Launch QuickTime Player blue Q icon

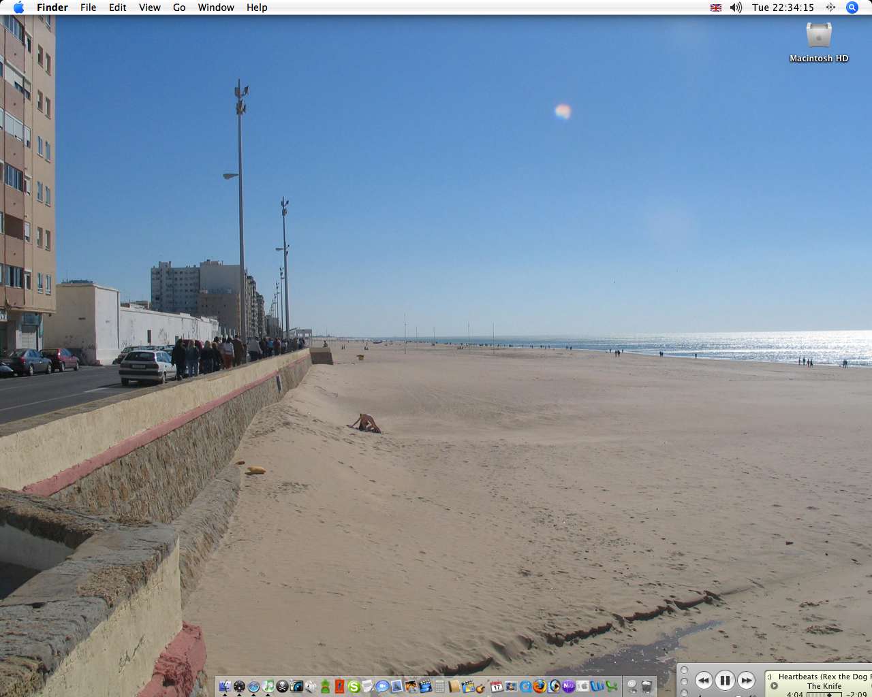(x=525, y=686)
